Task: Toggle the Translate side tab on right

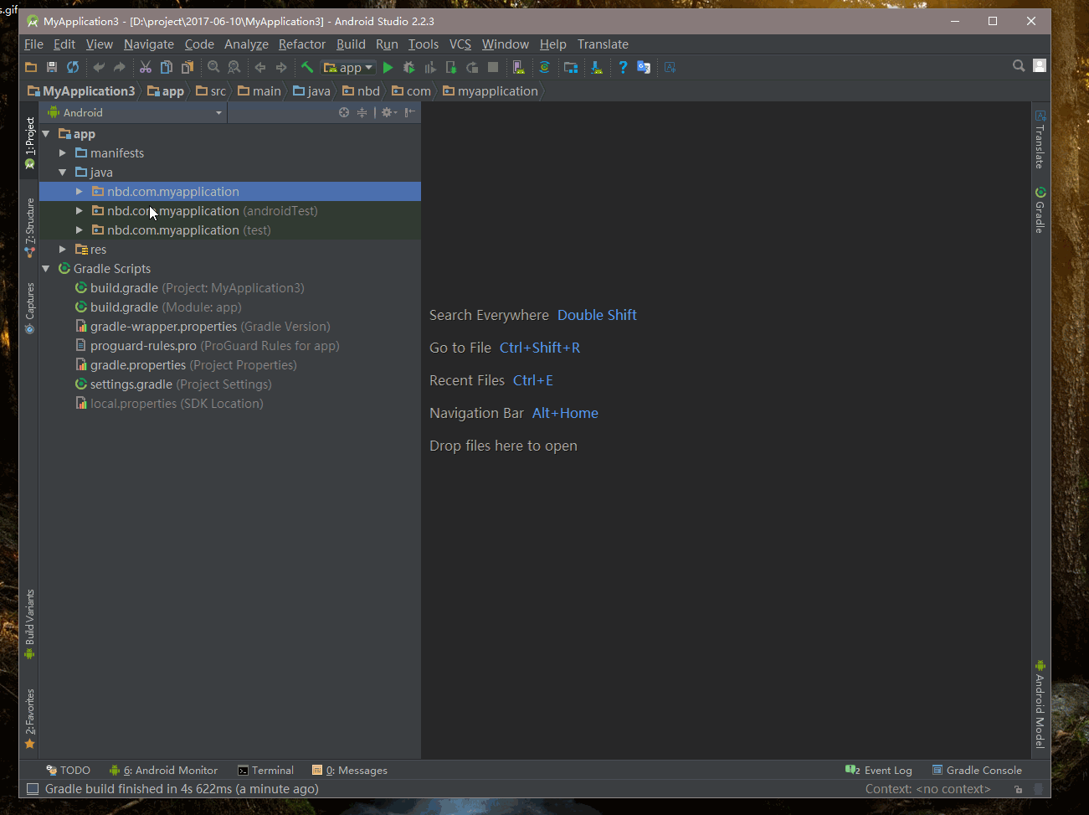Action: coord(1040,139)
